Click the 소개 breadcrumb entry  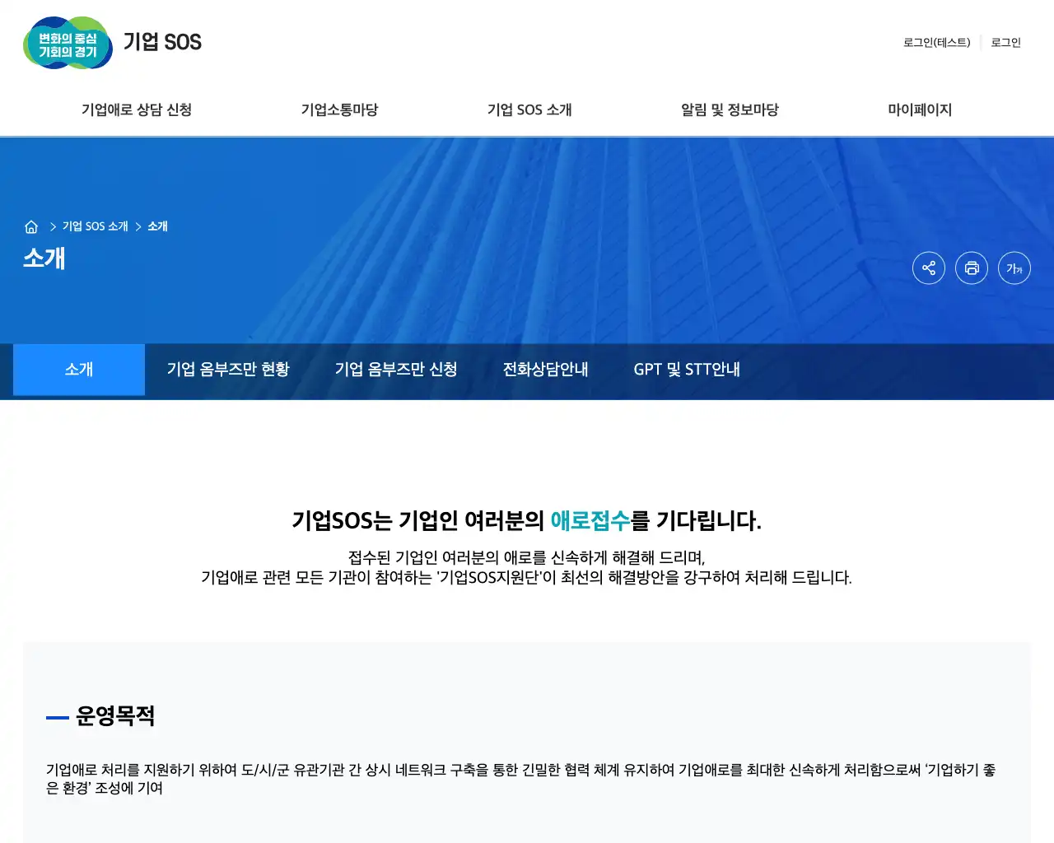(158, 226)
